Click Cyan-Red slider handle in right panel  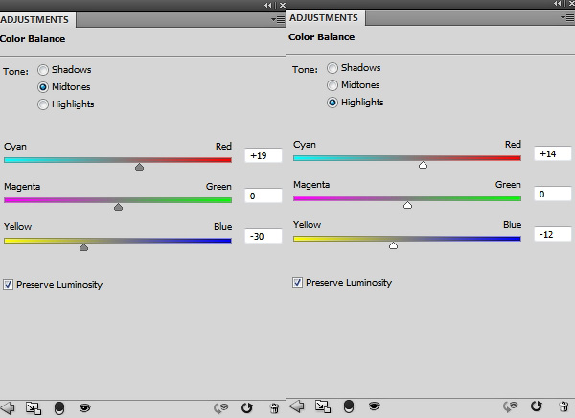(x=424, y=165)
